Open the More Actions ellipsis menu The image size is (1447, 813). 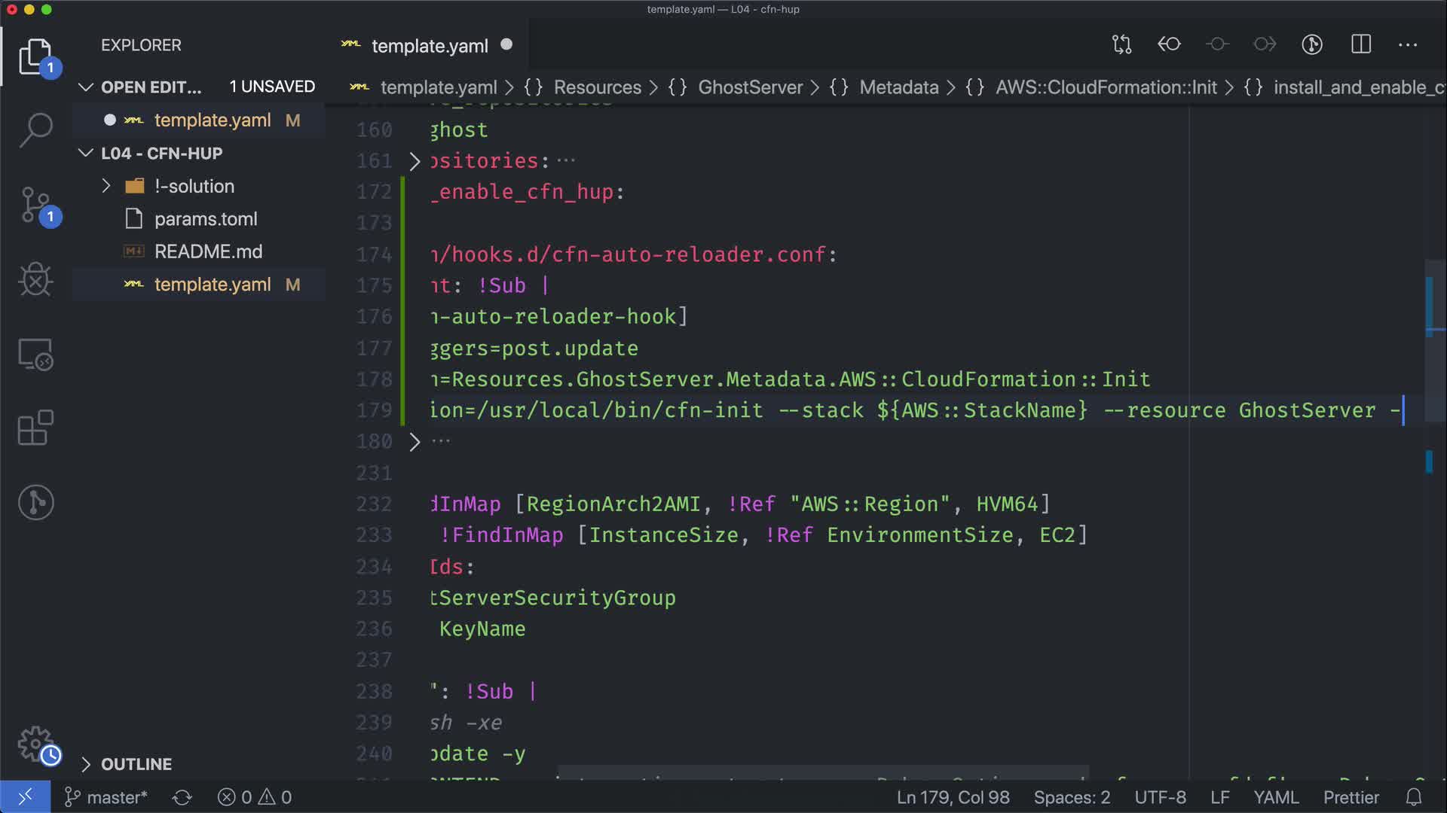coord(1408,44)
